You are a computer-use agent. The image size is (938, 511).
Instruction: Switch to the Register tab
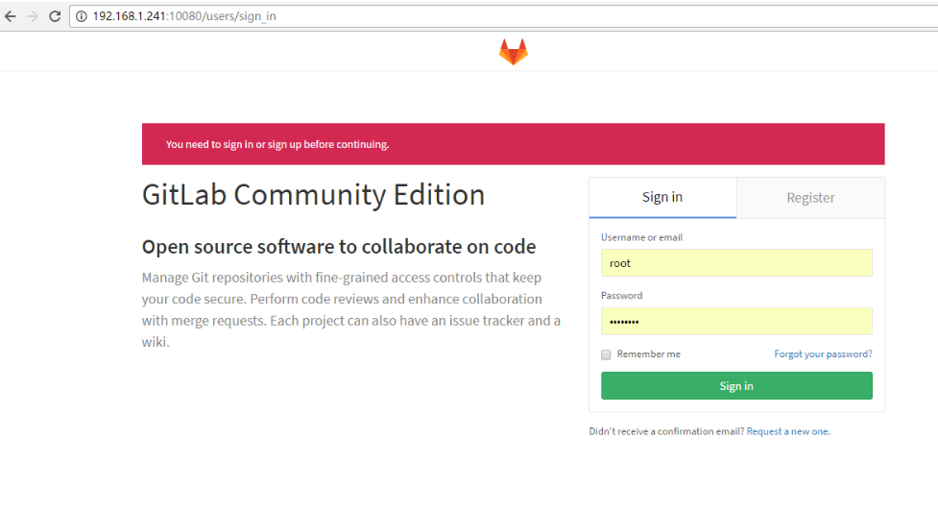coord(810,198)
